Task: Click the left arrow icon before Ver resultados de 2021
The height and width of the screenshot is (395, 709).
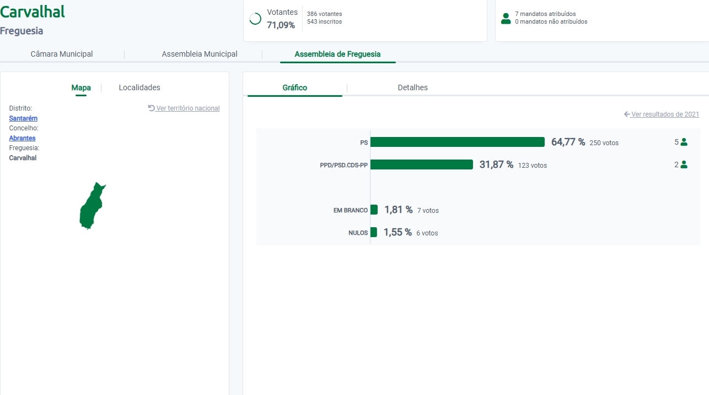Action: (627, 114)
